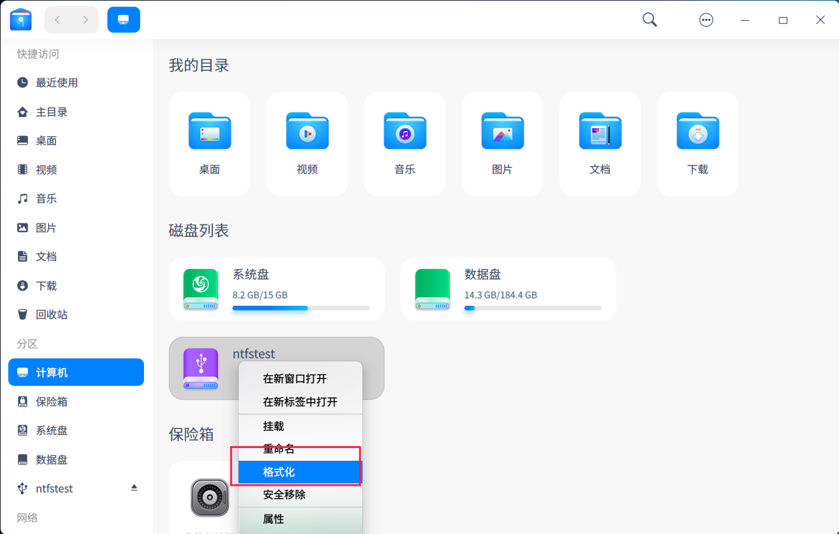Open the three-dots main menu

pyautogui.click(x=706, y=20)
